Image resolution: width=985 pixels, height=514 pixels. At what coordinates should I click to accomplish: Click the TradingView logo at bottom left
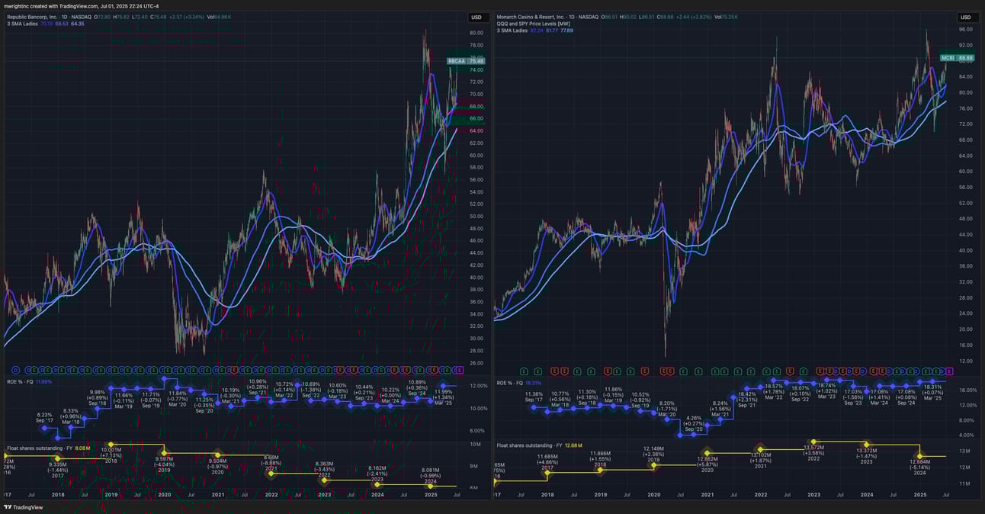point(24,507)
